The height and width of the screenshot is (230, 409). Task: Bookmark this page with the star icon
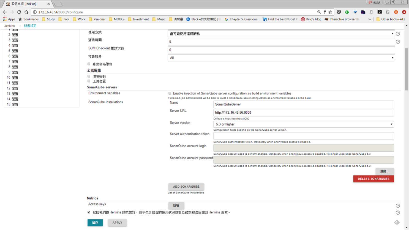point(330,12)
